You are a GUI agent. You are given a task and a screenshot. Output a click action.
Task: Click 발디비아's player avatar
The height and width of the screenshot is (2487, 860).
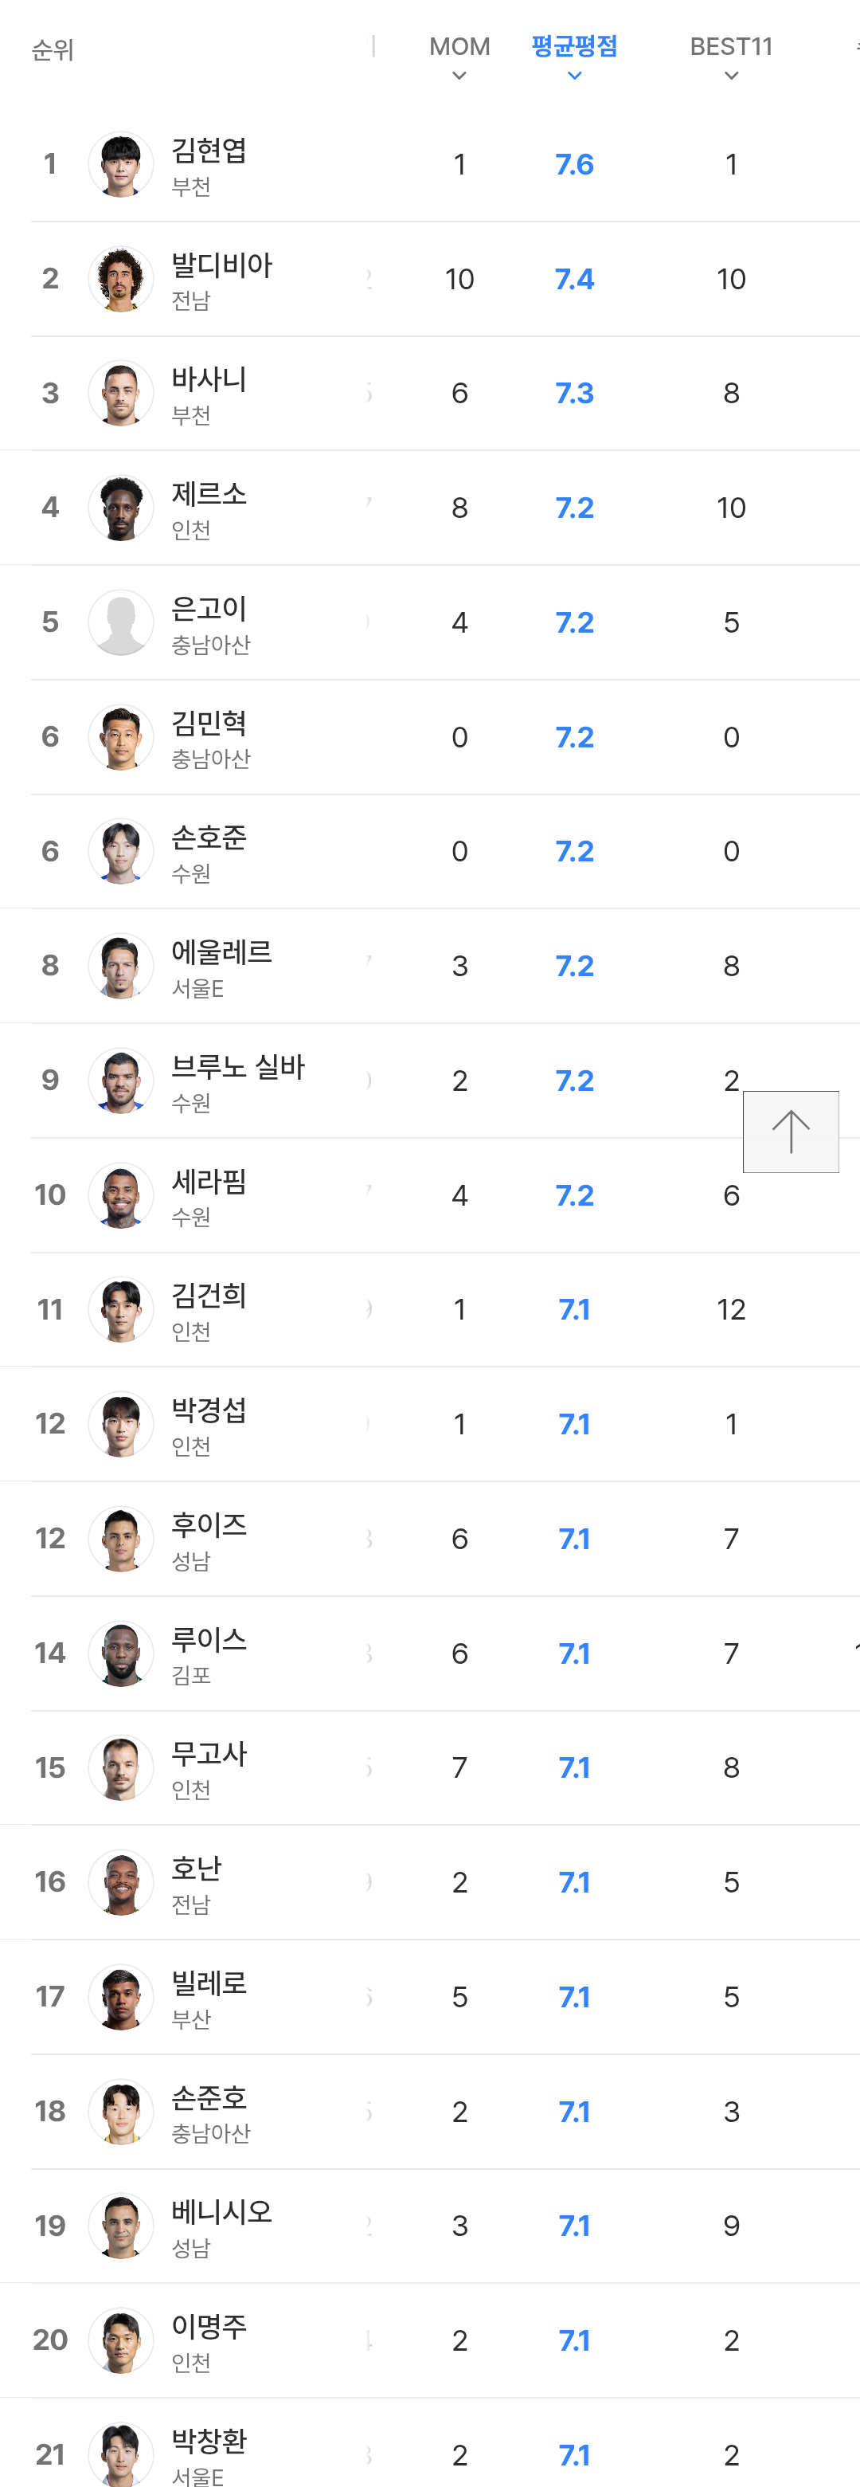(x=121, y=279)
